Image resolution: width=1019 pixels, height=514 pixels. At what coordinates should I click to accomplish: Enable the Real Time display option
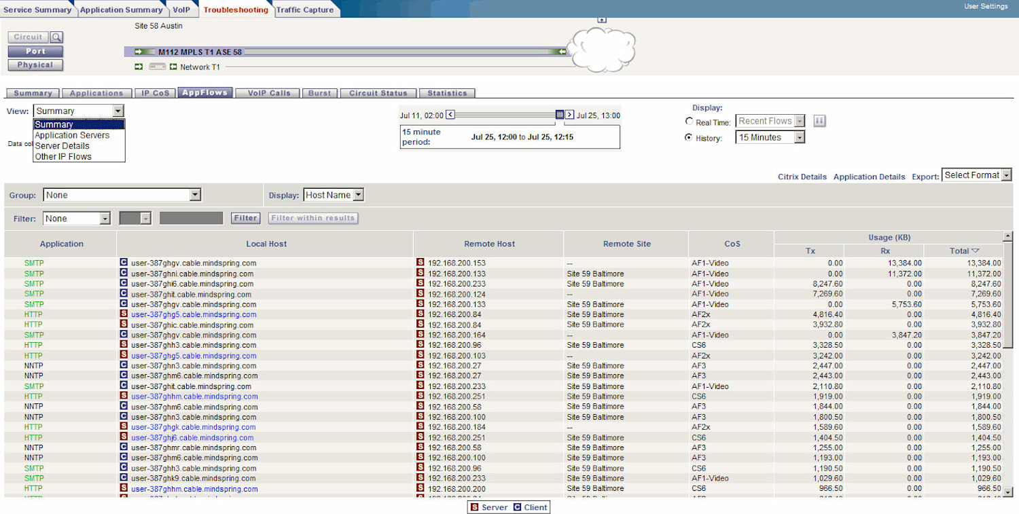tap(690, 121)
